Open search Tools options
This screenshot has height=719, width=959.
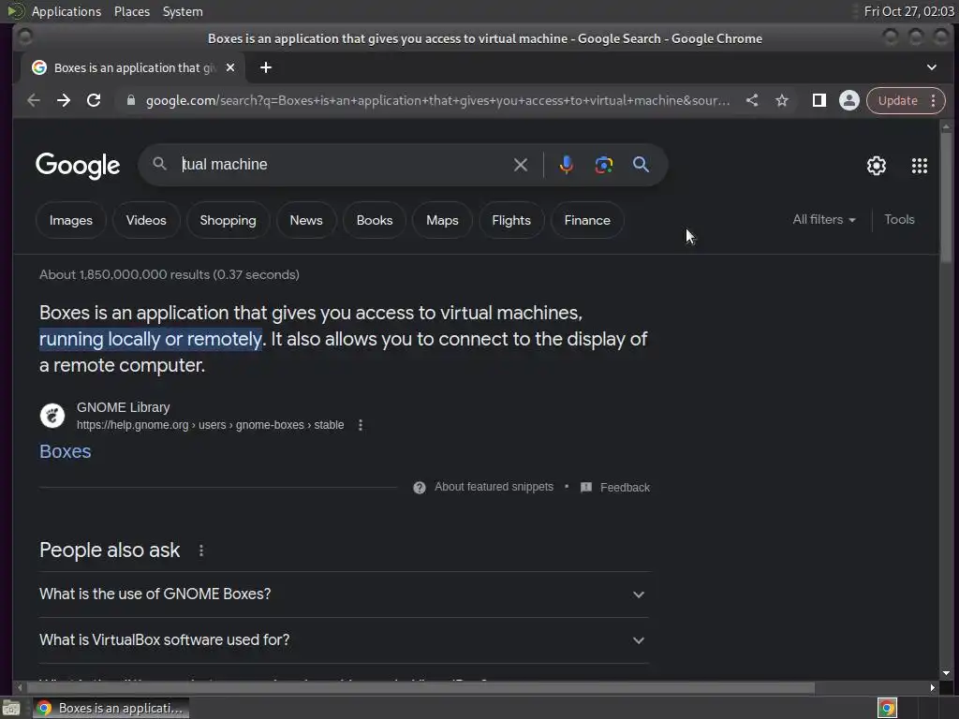[x=899, y=219]
